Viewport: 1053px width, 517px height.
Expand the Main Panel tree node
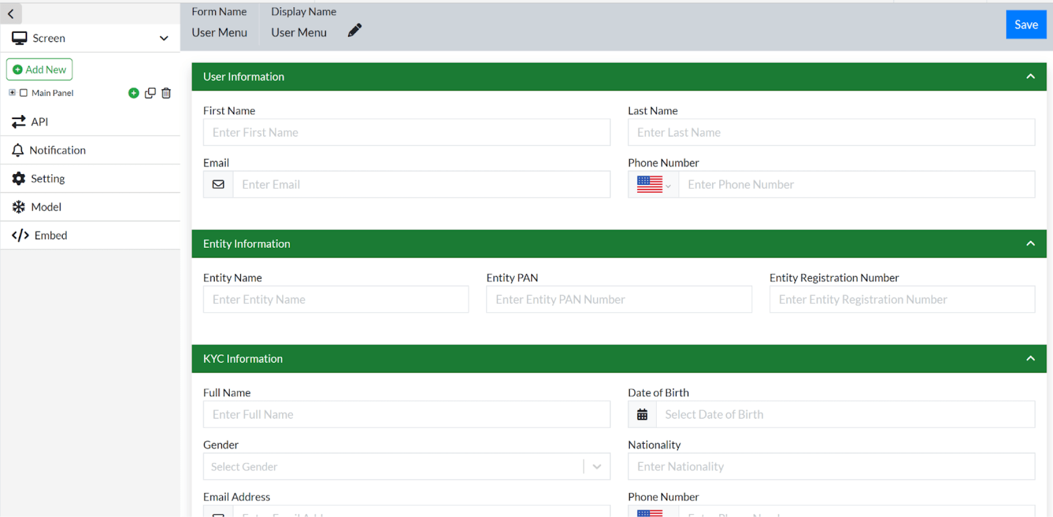(x=12, y=93)
